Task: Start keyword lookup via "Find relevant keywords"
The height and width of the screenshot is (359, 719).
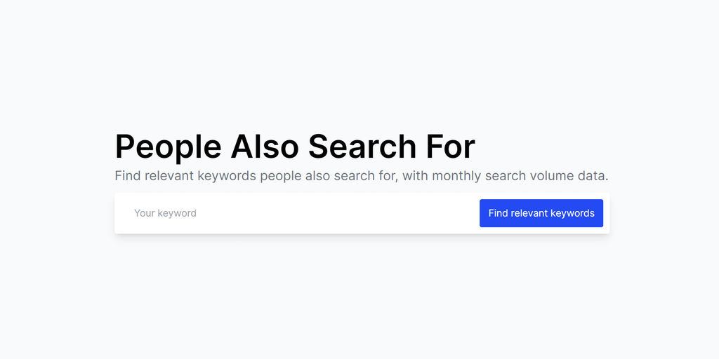Action: point(541,213)
